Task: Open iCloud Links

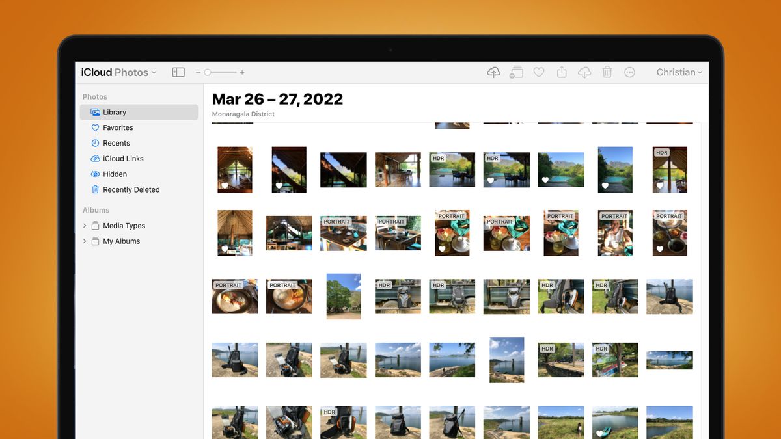Action: click(x=123, y=158)
